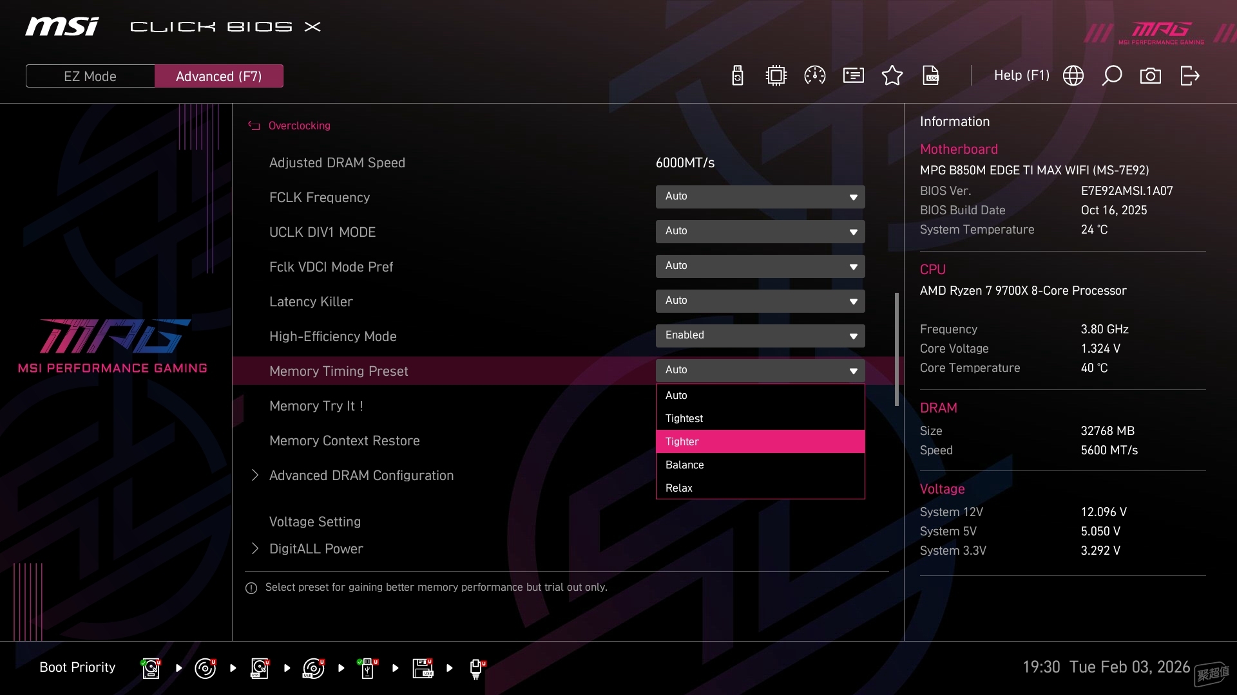Viewport: 1237px width, 695px height.
Task: Open the Hardware Monitor gauge icon
Action: (814, 75)
